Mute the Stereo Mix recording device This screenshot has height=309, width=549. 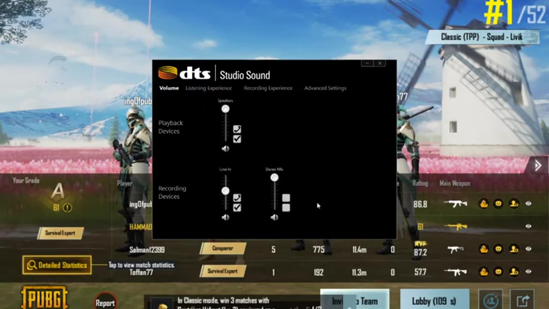(274, 218)
